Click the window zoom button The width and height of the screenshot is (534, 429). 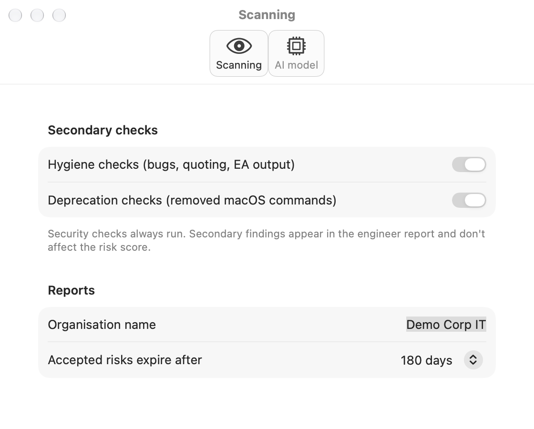pos(59,15)
